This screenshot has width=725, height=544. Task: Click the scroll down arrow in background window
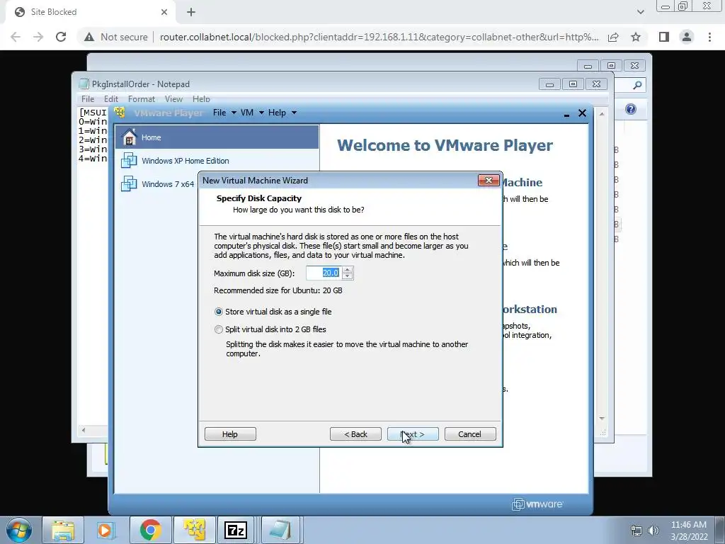[602, 418]
